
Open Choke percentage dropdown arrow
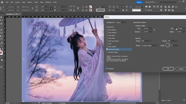pos(177,41)
